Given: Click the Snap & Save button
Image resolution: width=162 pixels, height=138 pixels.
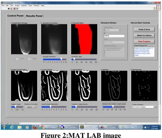Looking at the screenshot, I should pyautogui.click(x=144, y=29).
